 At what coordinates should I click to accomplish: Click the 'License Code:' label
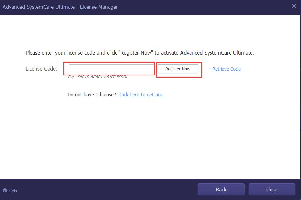[41, 69]
